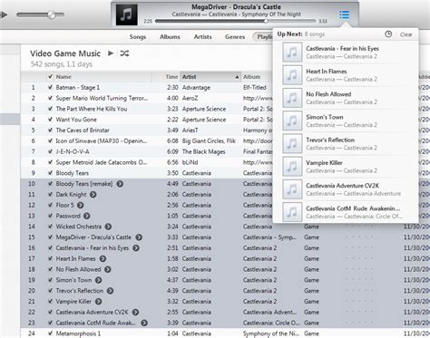Uncheck The Part Where He Kills You checkbox
This screenshot has height=338, width=430.
click(x=50, y=109)
